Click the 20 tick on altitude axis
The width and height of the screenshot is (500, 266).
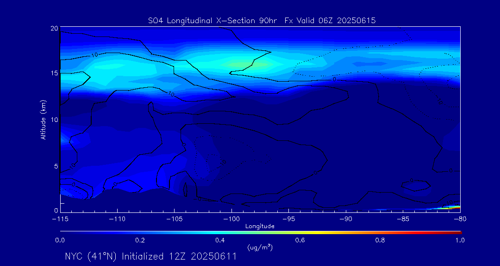point(54,28)
